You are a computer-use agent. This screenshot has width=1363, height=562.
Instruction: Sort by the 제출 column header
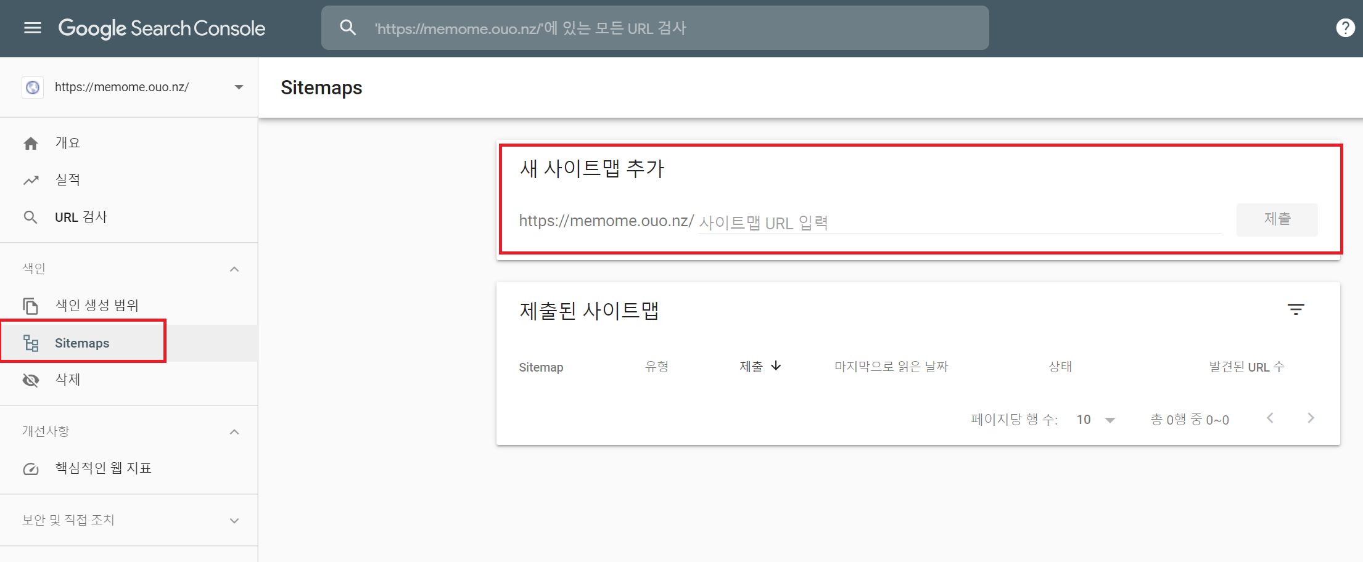(x=751, y=367)
